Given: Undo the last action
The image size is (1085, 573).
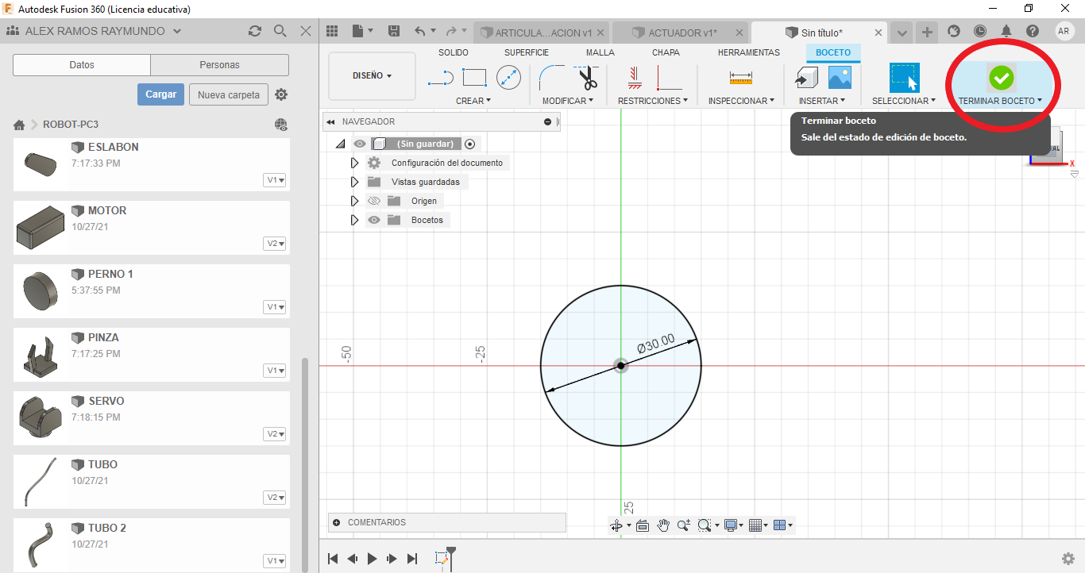Looking at the screenshot, I should point(420,31).
